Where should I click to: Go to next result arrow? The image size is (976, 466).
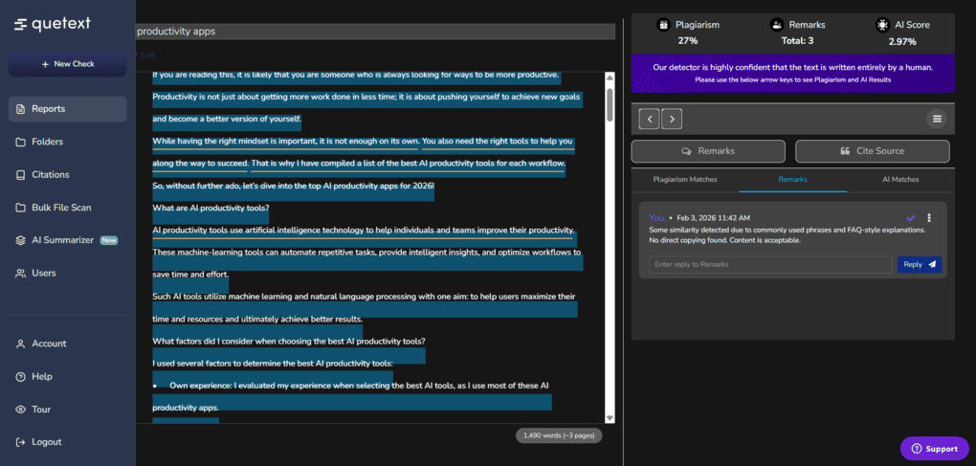point(672,119)
